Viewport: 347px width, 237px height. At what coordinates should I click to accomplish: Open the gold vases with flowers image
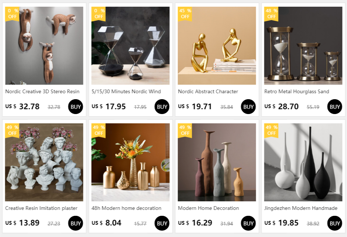(x=131, y=162)
